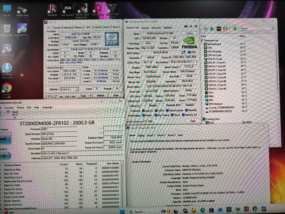Viewport: 285px width, 214px height.
Task: Click GPU-Z refresh icon
Action: pos(191,26)
